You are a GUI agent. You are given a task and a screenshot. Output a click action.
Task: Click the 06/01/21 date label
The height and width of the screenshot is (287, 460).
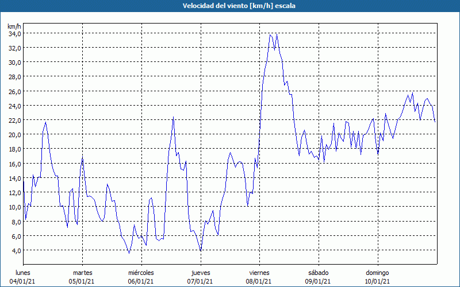tap(141, 281)
